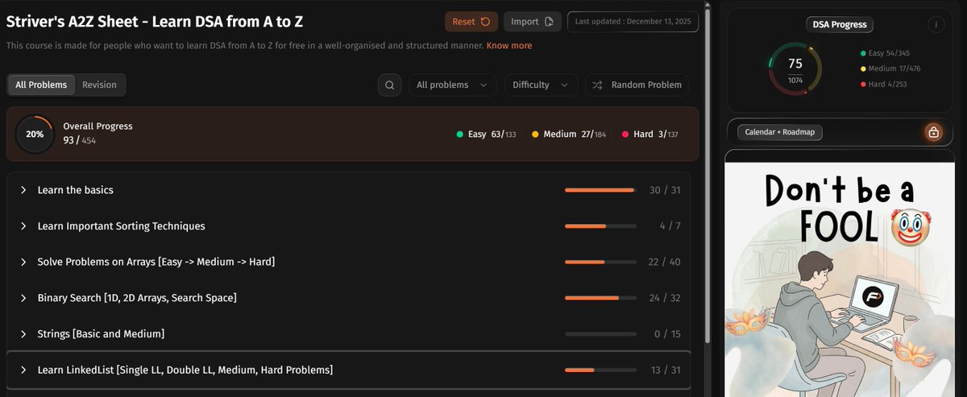Reset the sheet progress
Viewport: 967px width, 397px height.
[x=471, y=22]
